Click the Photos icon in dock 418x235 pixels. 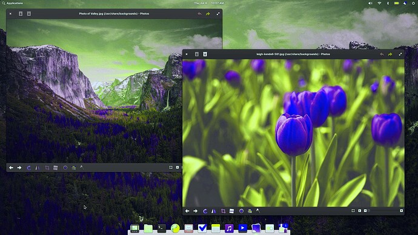(x=256, y=228)
